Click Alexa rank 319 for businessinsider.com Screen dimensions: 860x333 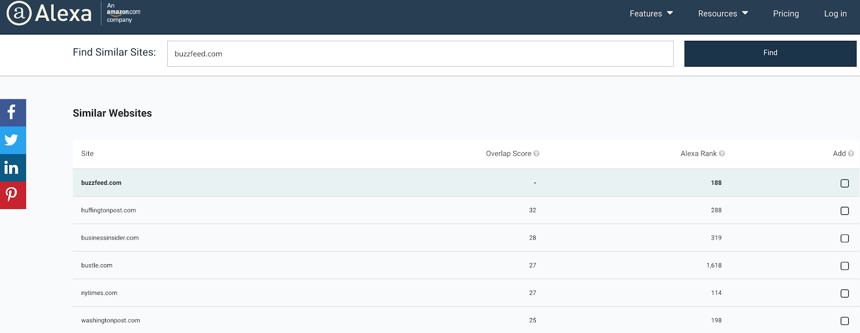tap(716, 238)
